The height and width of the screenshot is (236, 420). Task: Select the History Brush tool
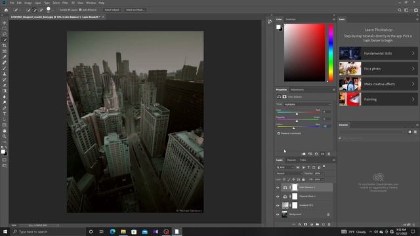[5, 79]
